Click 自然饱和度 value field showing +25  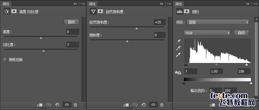[159, 22]
